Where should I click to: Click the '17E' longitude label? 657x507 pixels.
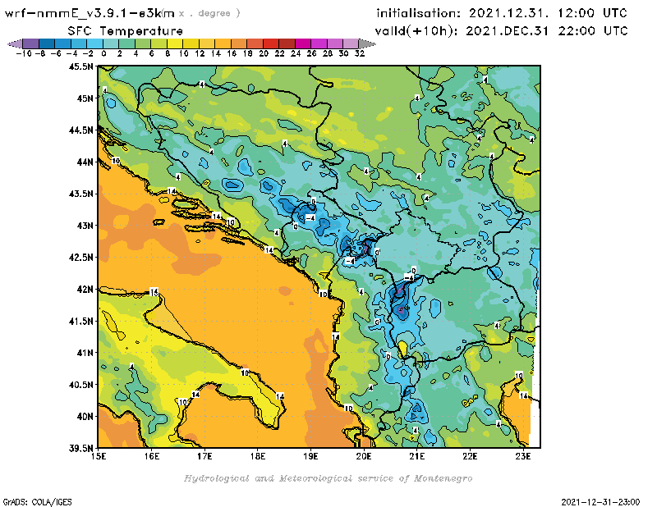pyautogui.click(x=204, y=456)
